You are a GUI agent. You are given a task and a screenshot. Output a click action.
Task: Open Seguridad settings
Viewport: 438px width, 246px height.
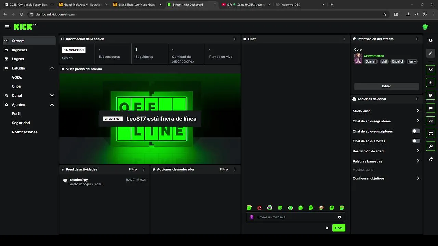(21, 123)
